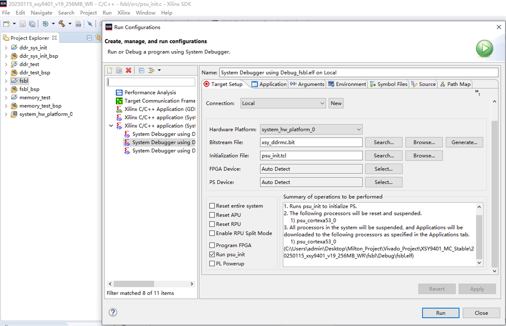This screenshot has height=326, width=506.
Task: Enable the Program FPGA checkbox
Action: click(211, 245)
